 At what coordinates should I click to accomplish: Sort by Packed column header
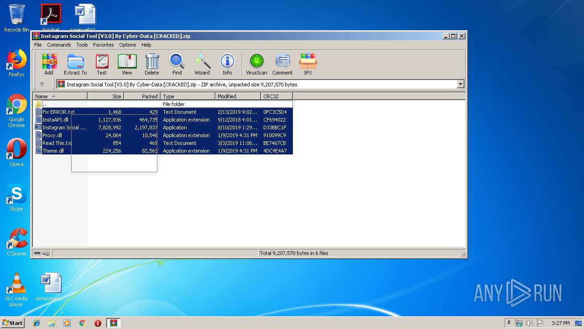click(x=142, y=96)
